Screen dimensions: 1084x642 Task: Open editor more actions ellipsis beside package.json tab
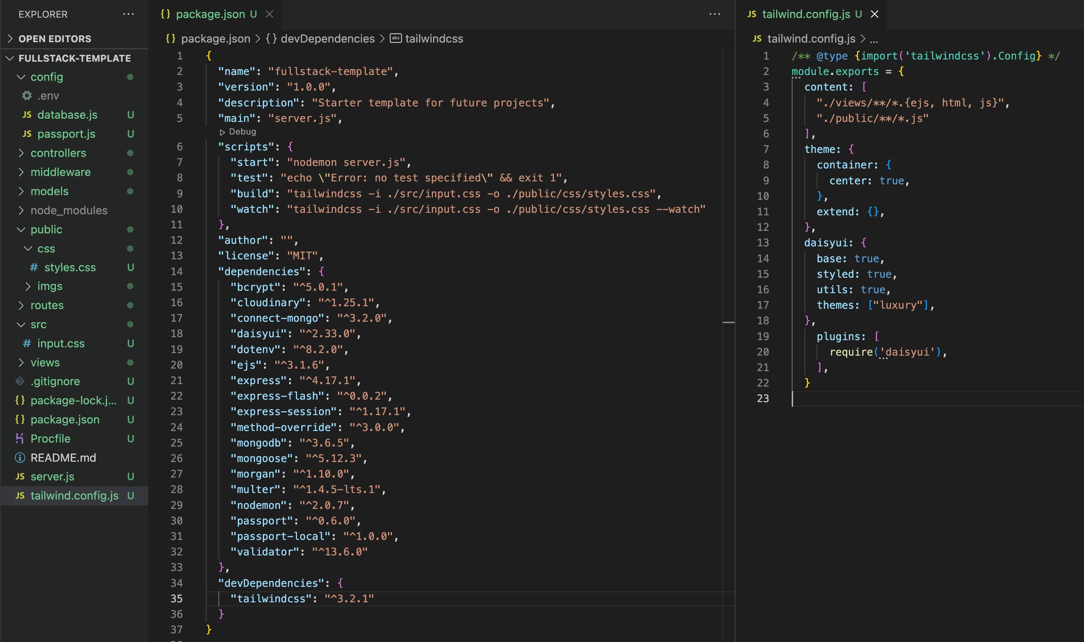[714, 14]
